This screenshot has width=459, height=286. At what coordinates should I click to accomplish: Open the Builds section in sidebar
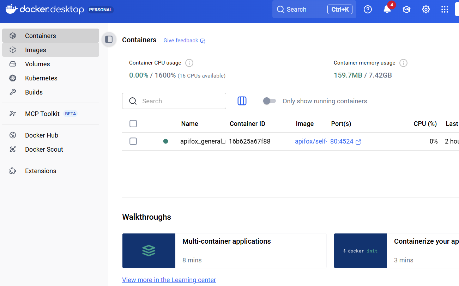click(x=50, y=92)
